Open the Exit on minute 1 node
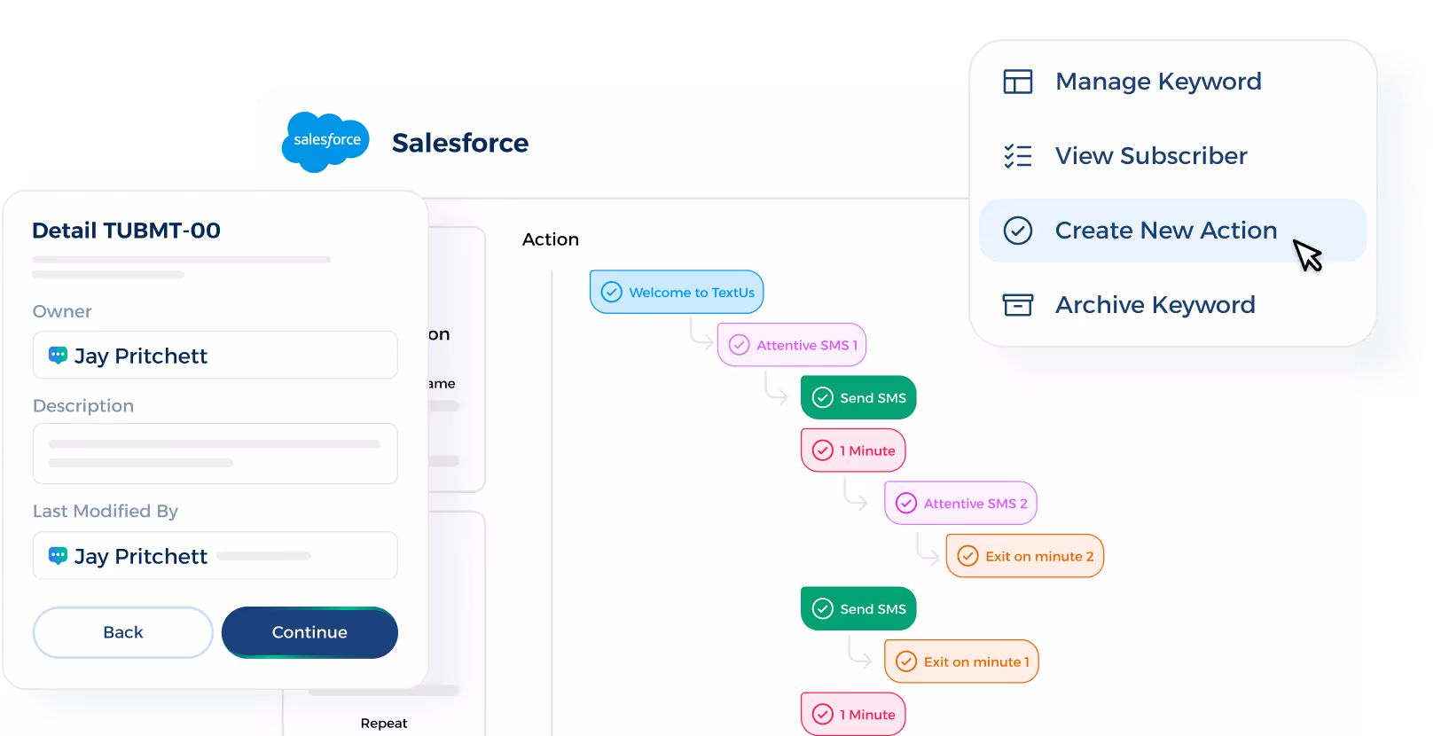 (961, 662)
